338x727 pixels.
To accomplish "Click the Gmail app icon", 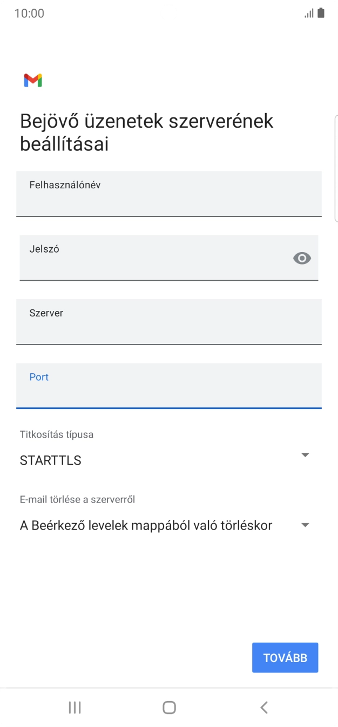I will pos(32,80).
